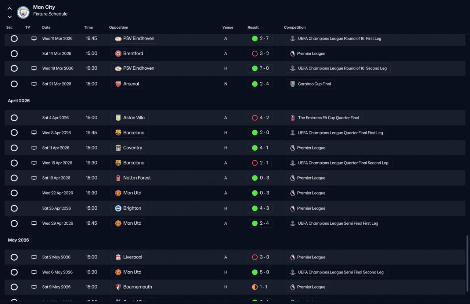470x304 pixels.
Task: Click the TV icon for the Arsenal fixture
Action: coord(34,84)
